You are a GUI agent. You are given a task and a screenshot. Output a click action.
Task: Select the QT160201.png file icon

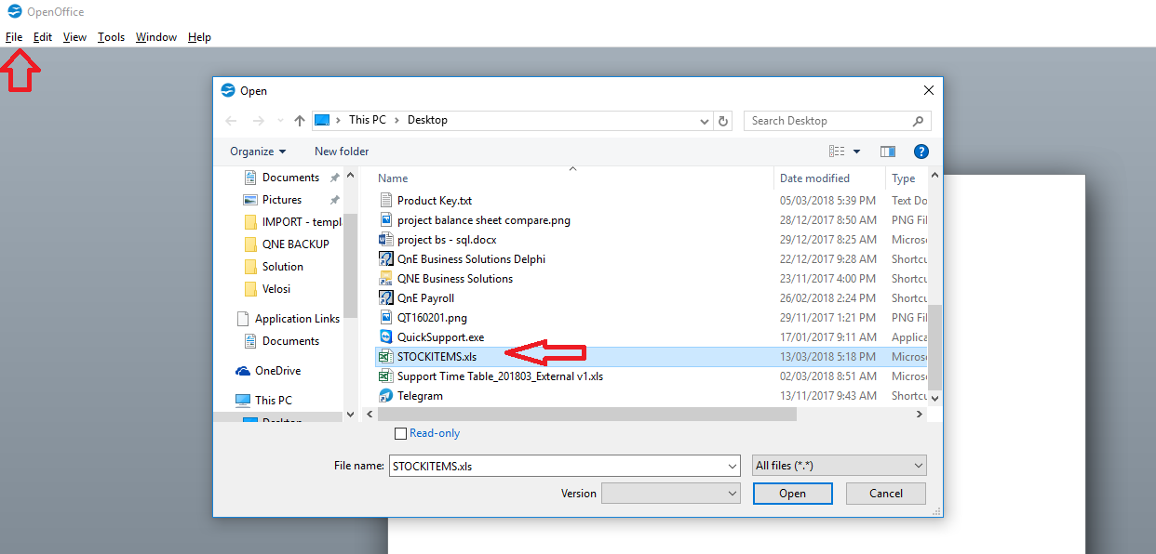(x=386, y=318)
